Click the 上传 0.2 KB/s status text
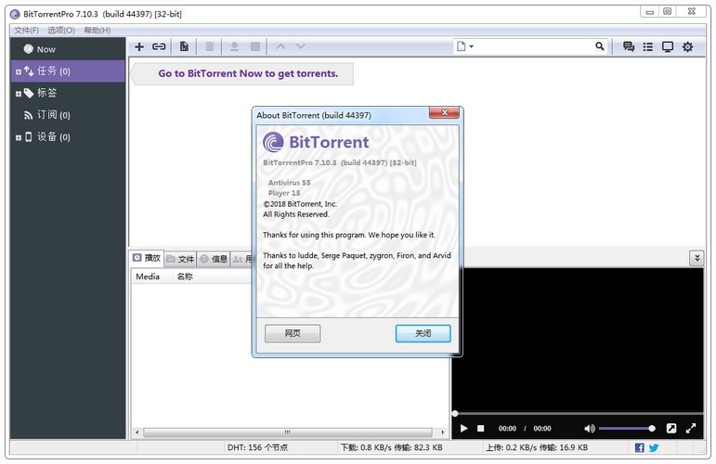Screen dimensions: 716x464 point(537,447)
